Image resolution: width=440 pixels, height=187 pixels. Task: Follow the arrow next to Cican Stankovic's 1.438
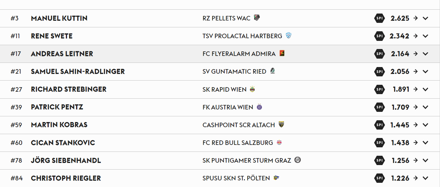tap(416, 143)
